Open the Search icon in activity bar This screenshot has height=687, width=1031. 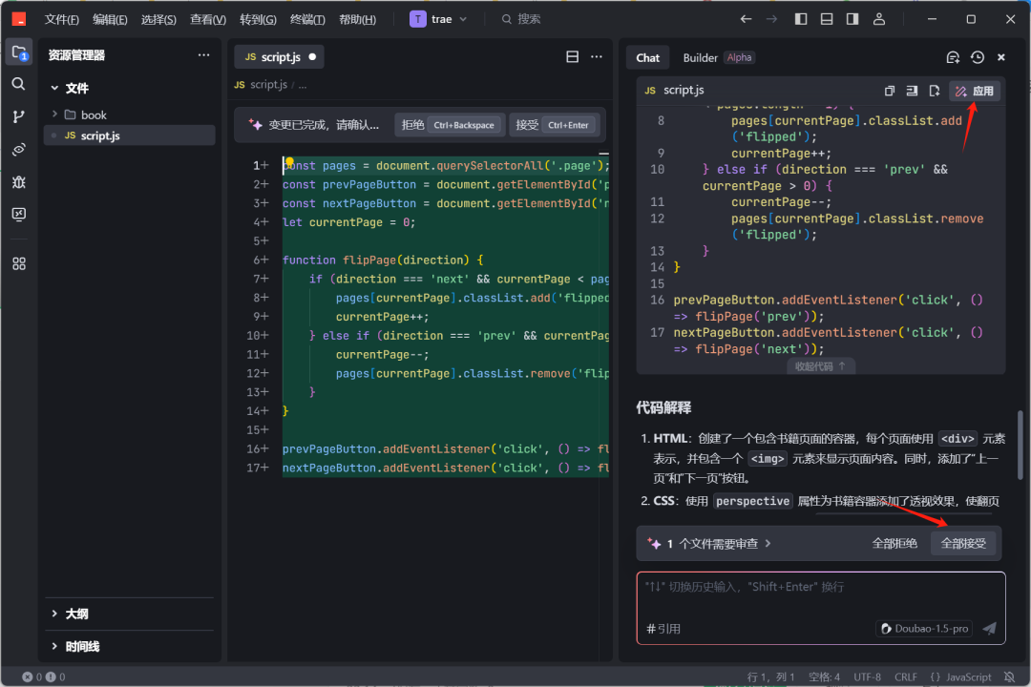tap(18, 84)
